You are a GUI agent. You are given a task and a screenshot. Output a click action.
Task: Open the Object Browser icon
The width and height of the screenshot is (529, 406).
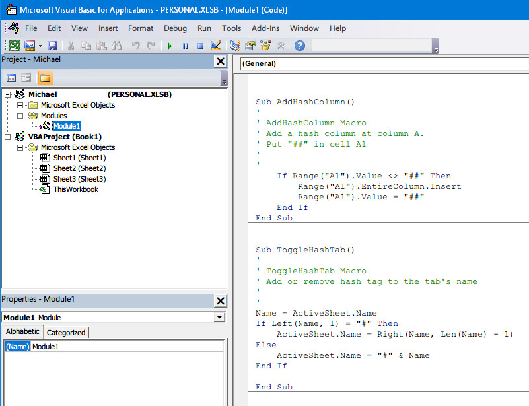(x=266, y=46)
